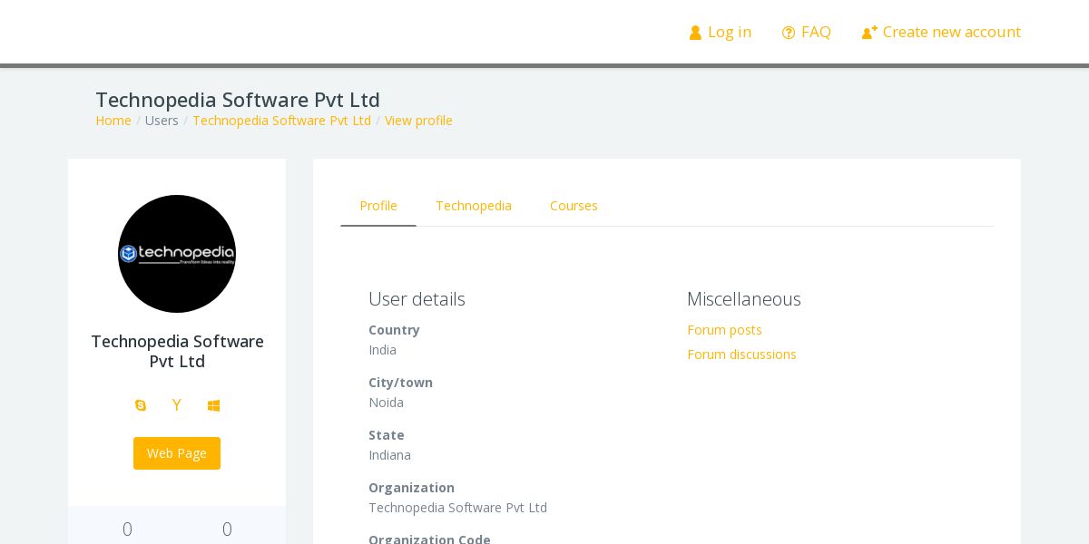This screenshot has height=544, width=1089.
Task: Open the Courses tab
Action: [x=574, y=206]
